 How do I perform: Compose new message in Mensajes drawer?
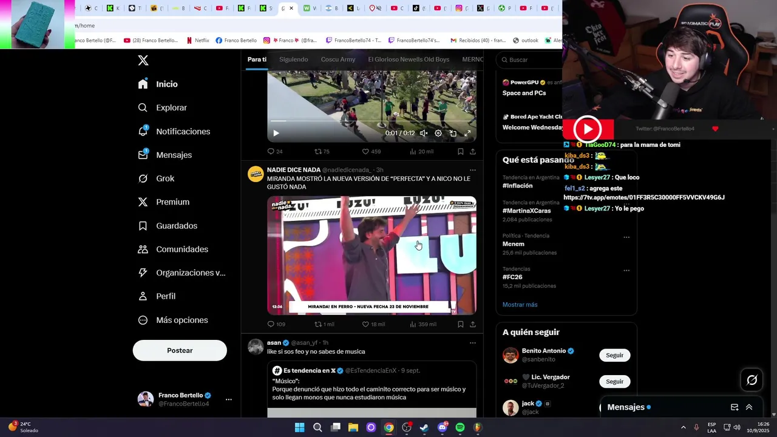tap(735, 407)
